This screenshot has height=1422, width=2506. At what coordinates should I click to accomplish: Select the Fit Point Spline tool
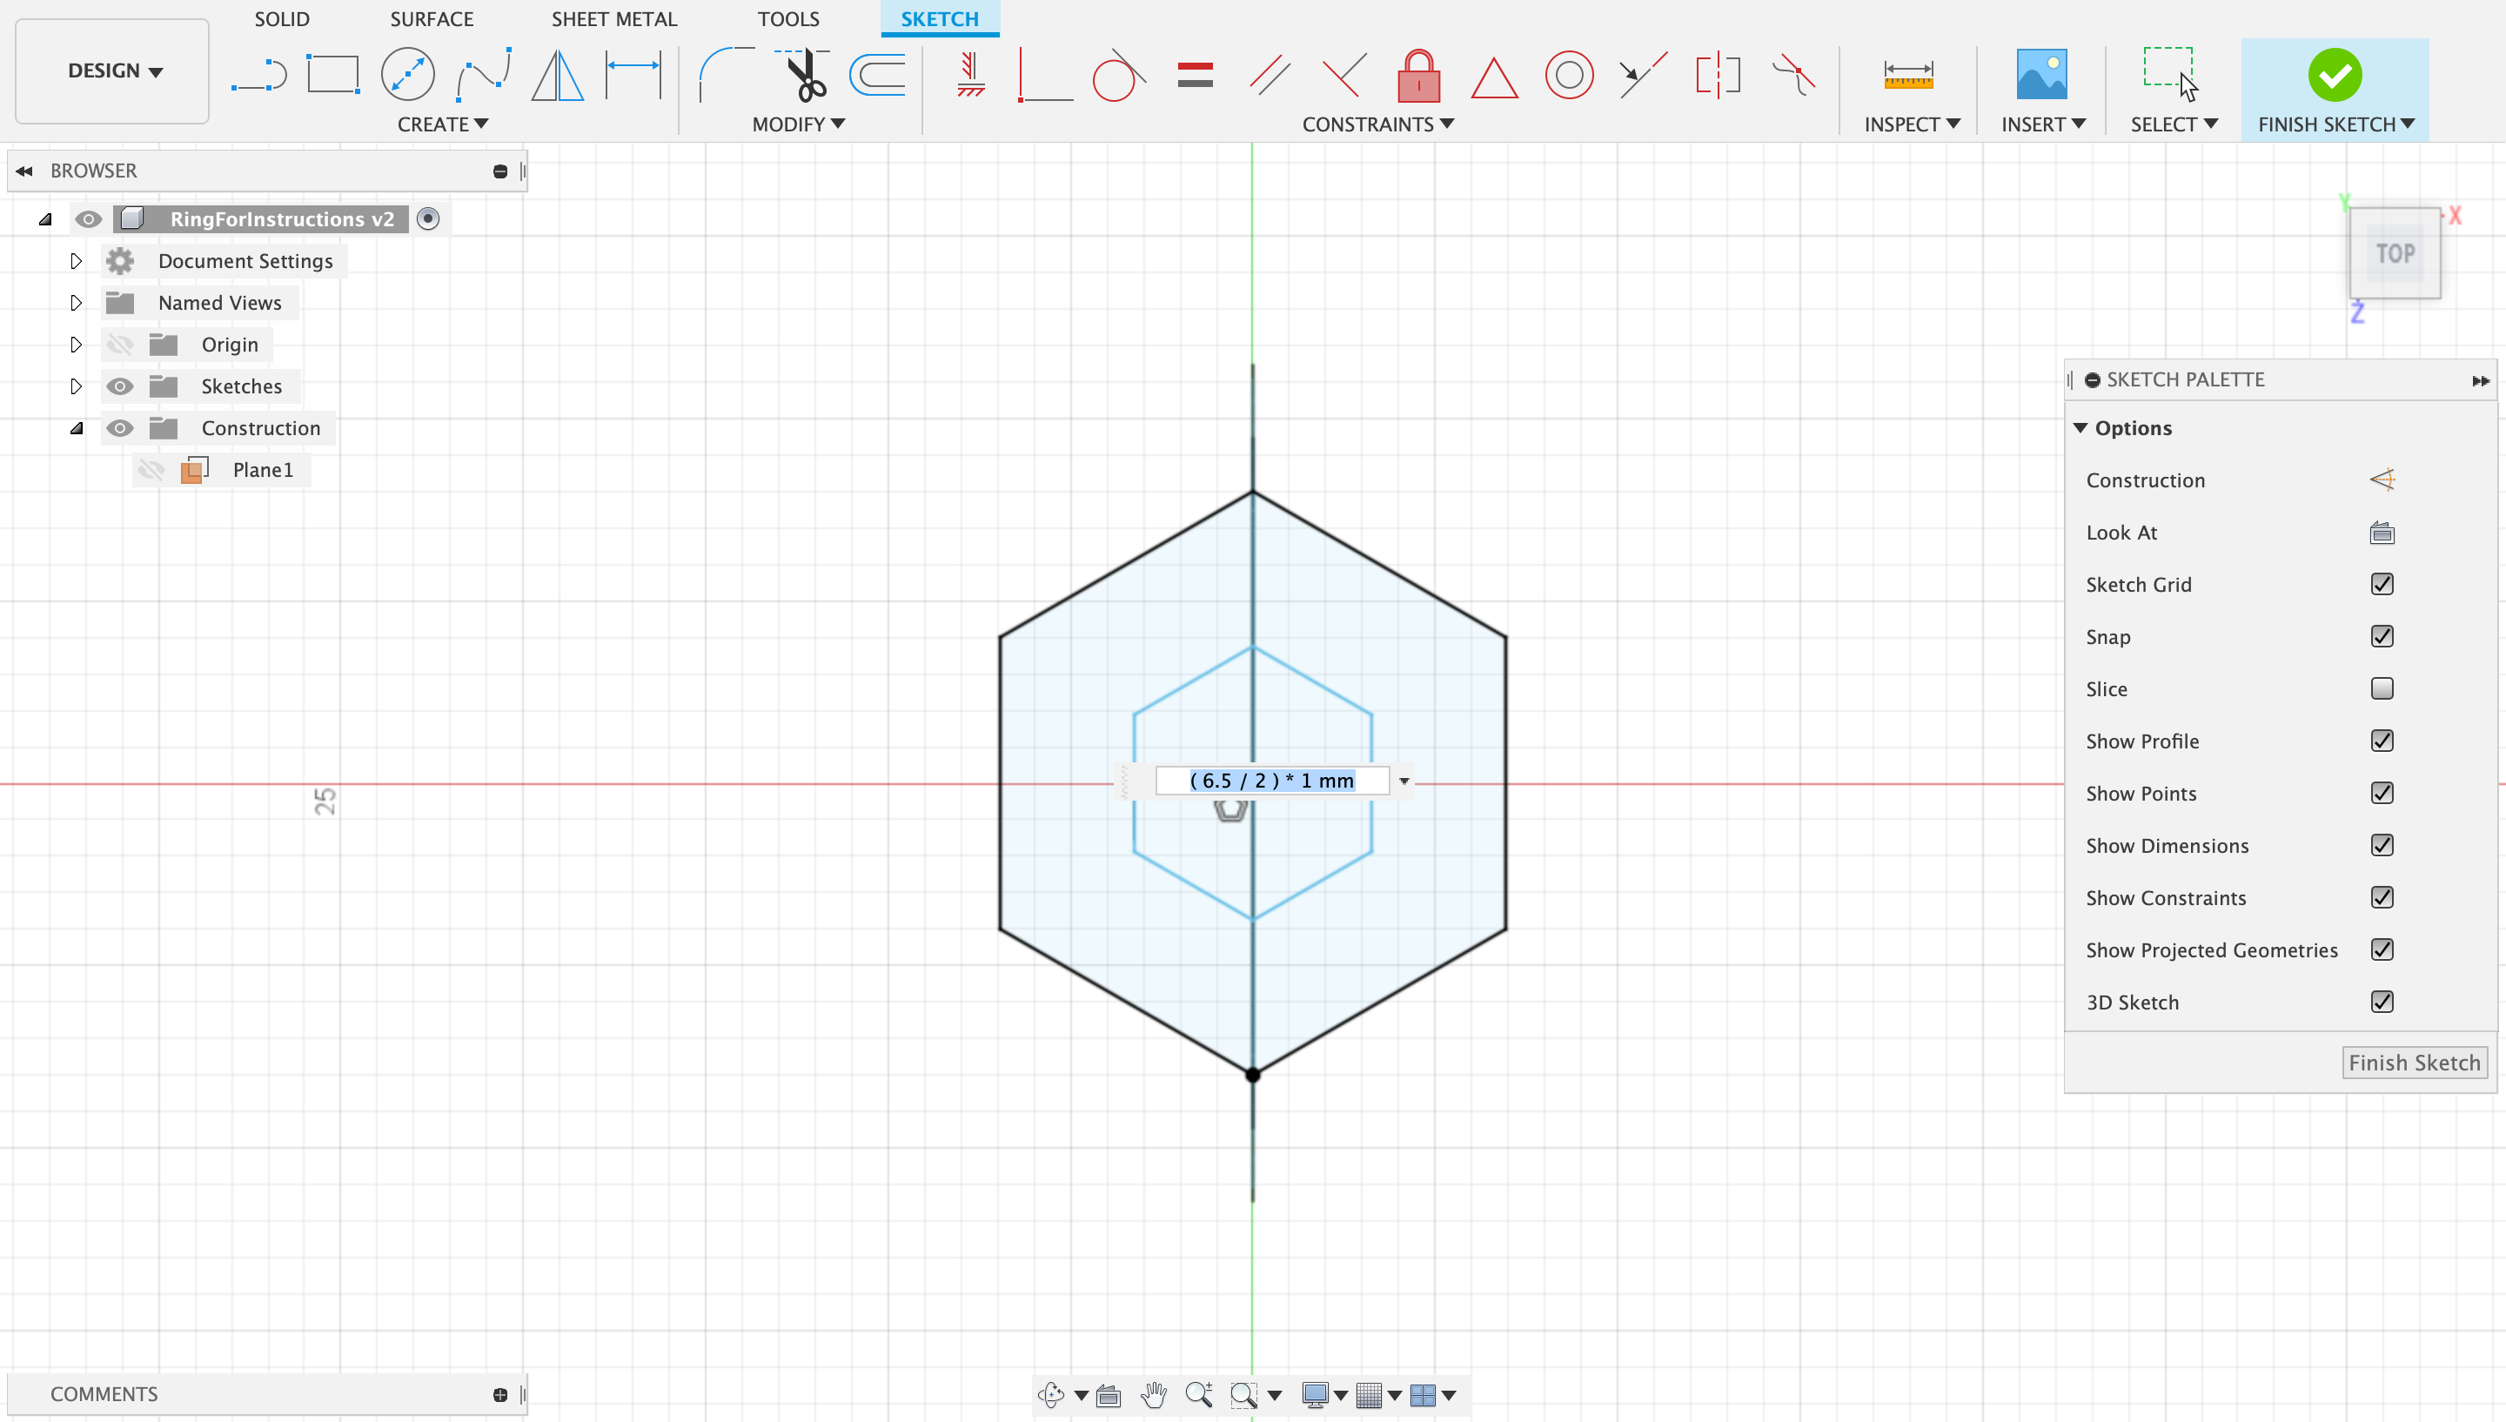483,75
